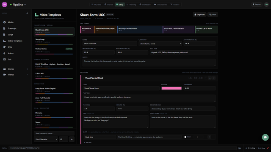Screen dimensions: 271x152
Task: Select the Seamless Call-to-Action segment
Action: pos(206,30)
